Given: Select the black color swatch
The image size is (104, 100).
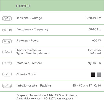Looking at the screenshot, I should tap(93, 75).
